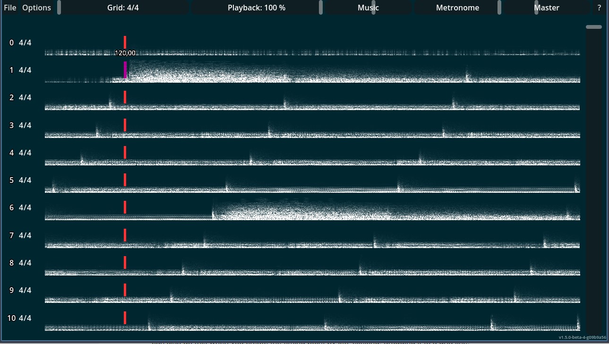
Task: Click the red beat marker in measure 10
Action: [125, 318]
